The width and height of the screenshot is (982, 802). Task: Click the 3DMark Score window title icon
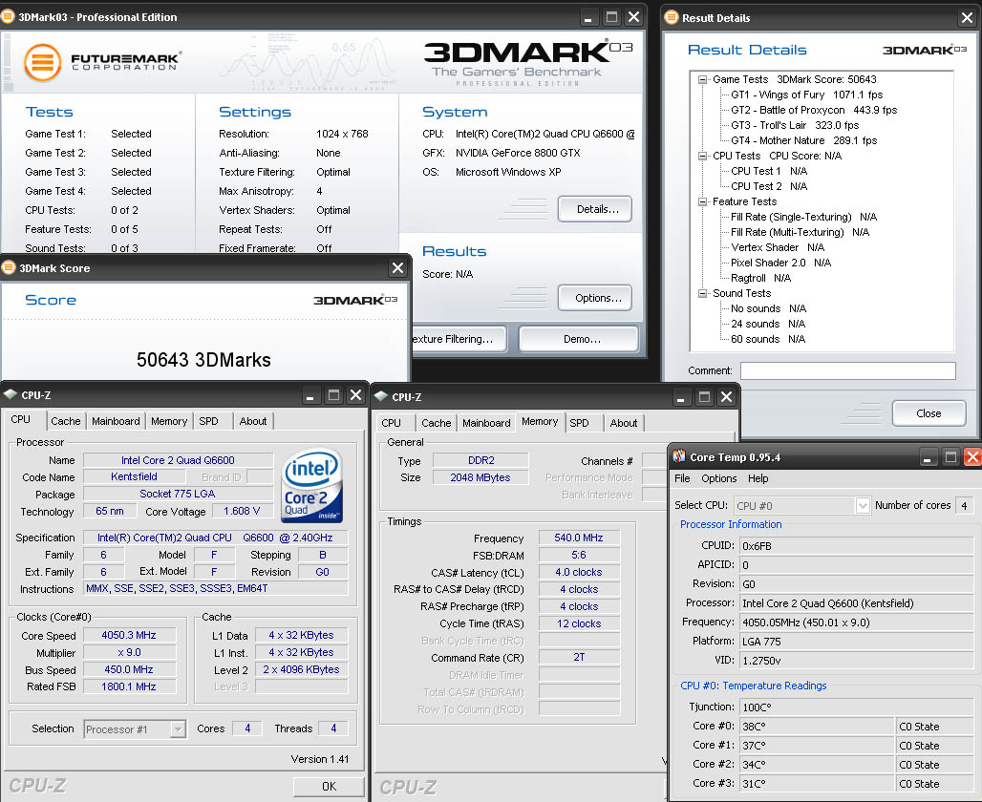point(9,268)
